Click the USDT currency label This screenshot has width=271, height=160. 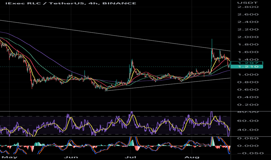click(247, 3)
